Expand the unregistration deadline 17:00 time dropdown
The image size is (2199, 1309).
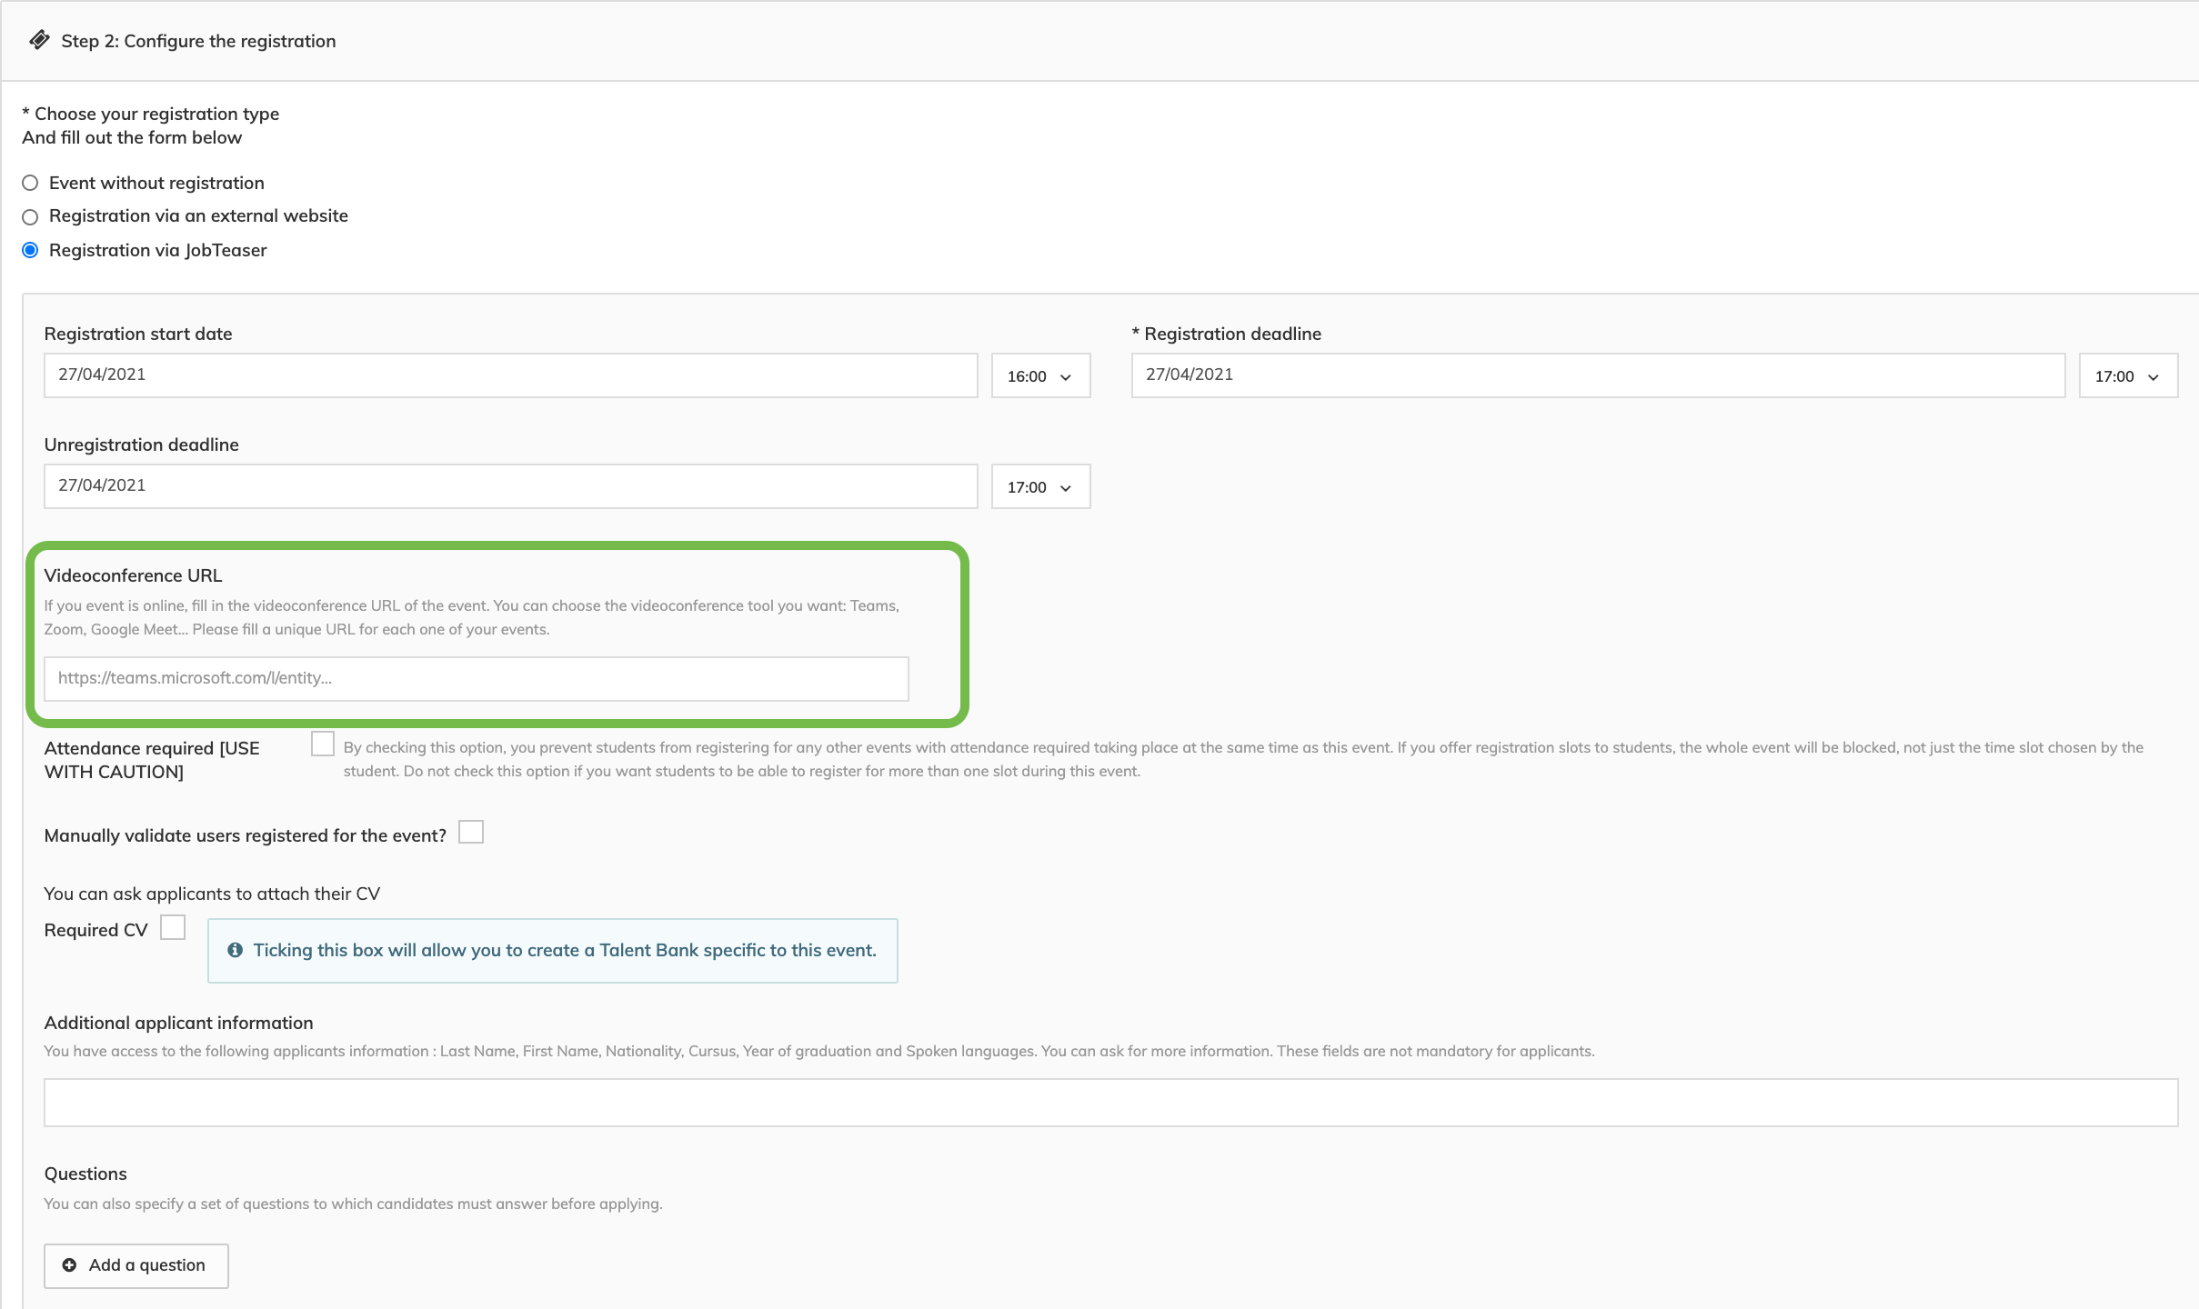point(1040,486)
